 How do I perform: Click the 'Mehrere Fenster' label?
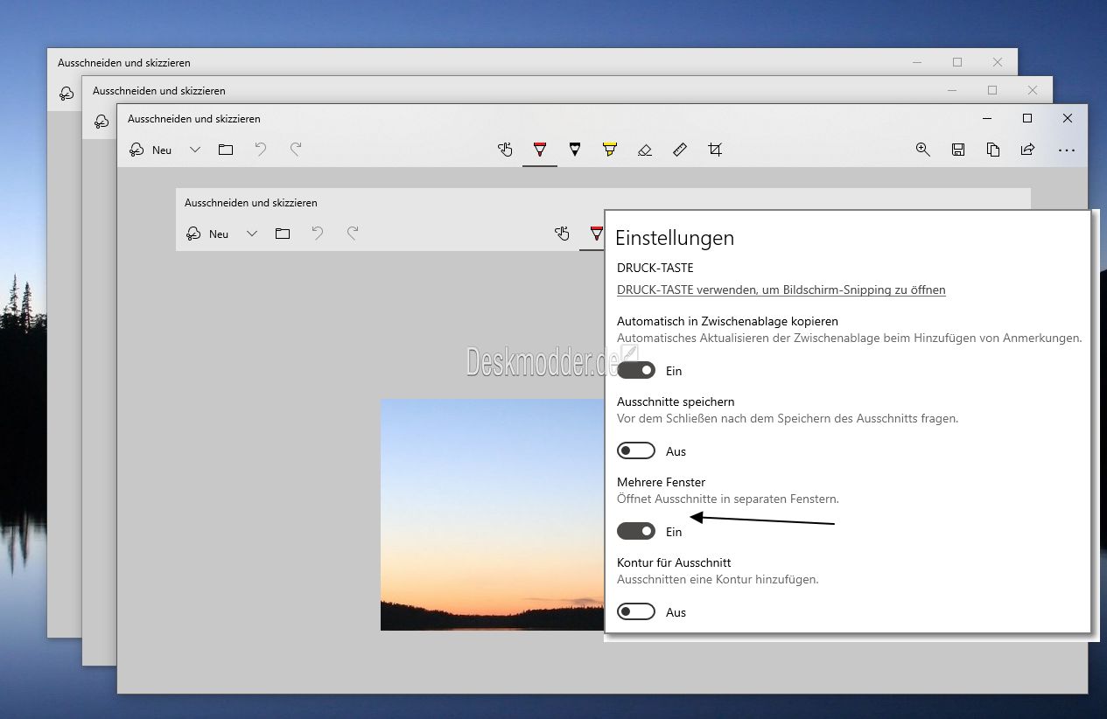pos(661,482)
